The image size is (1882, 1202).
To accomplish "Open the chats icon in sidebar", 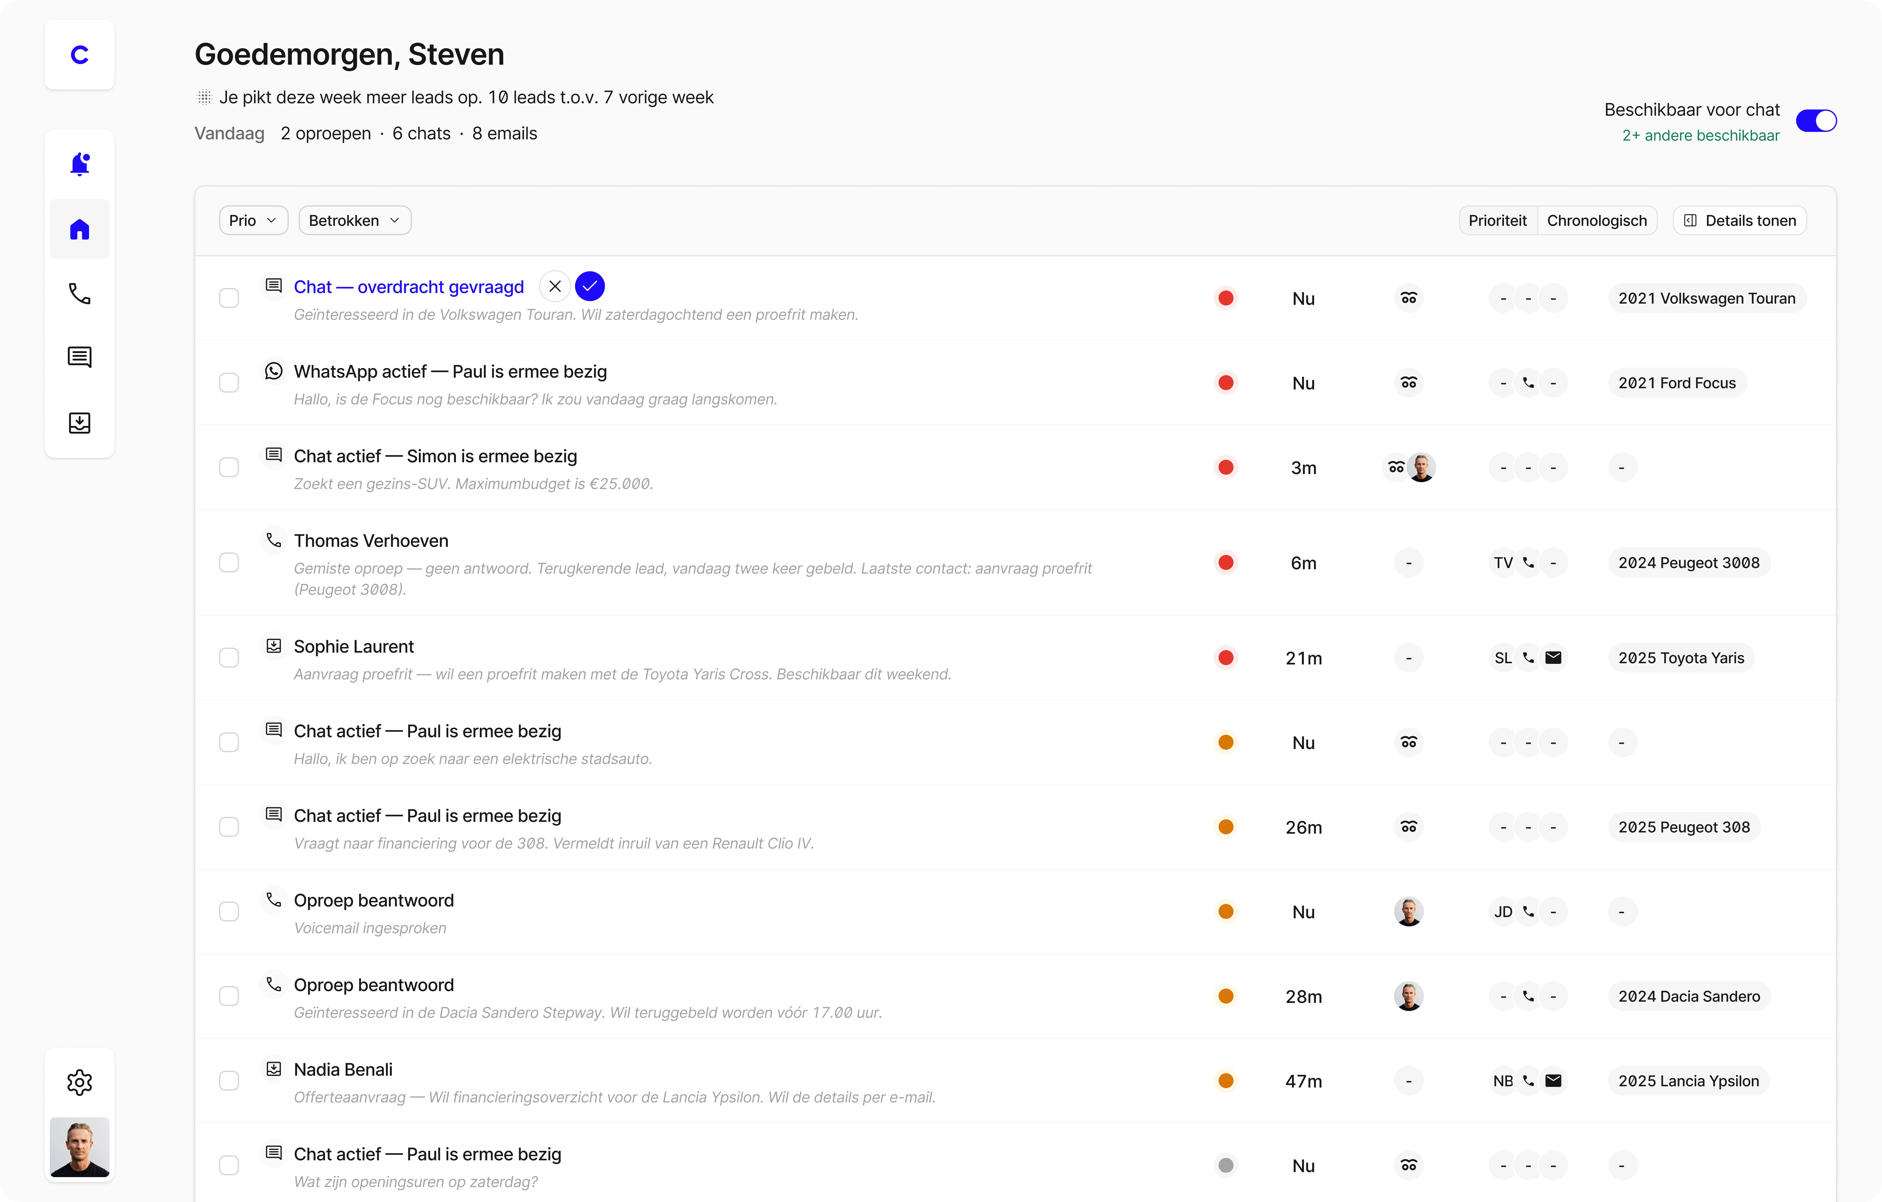I will click(80, 357).
